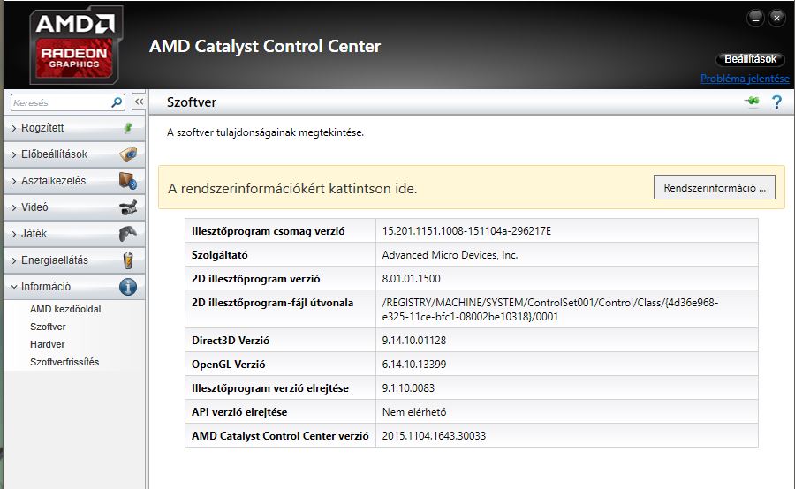Expand the Rögzített section
The image size is (795, 489).
pyautogui.click(x=74, y=128)
